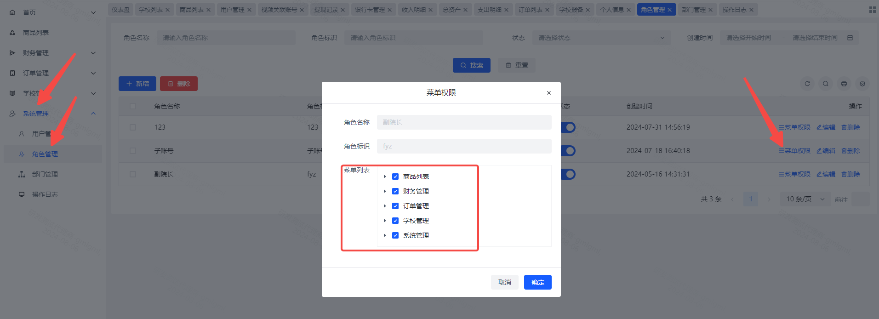The image size is (879, 319).
Task: Expand the 学校管理 tree node arrow
Action: click(385, 221)
